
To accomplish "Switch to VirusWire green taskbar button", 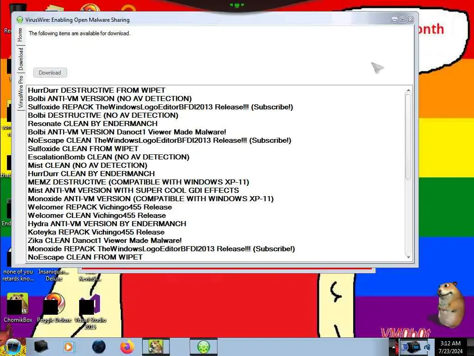I will click(x=204, y=347).
